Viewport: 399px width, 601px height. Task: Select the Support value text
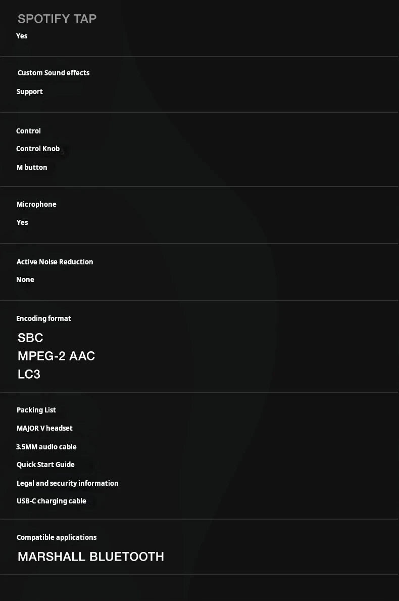point(30,91)
